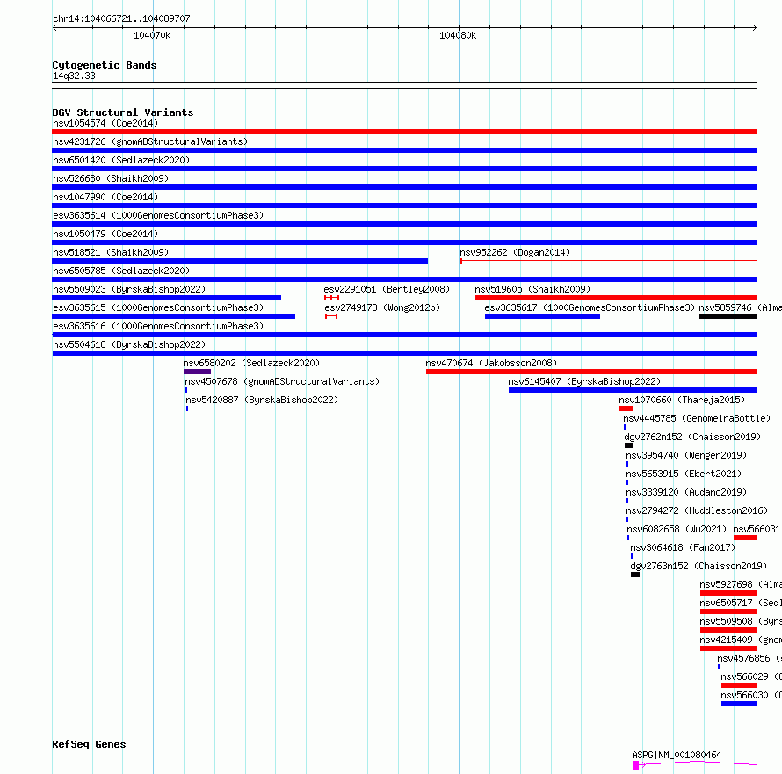
Task: Open nsv4445785 (GenomeinaBottle) variant
Action: point(698,418)
